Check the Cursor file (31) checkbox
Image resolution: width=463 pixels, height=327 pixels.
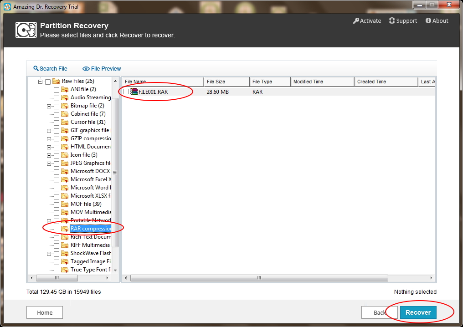click(x=56, y=122)
